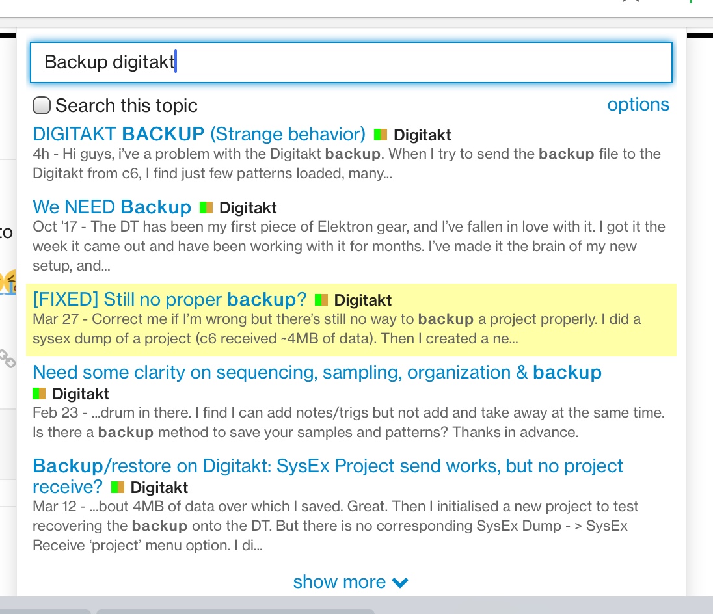Open the [FIXED] Still no proper backup? result
Image resolution: width=713 pixels, height=614 pixels.
point(169,299)
